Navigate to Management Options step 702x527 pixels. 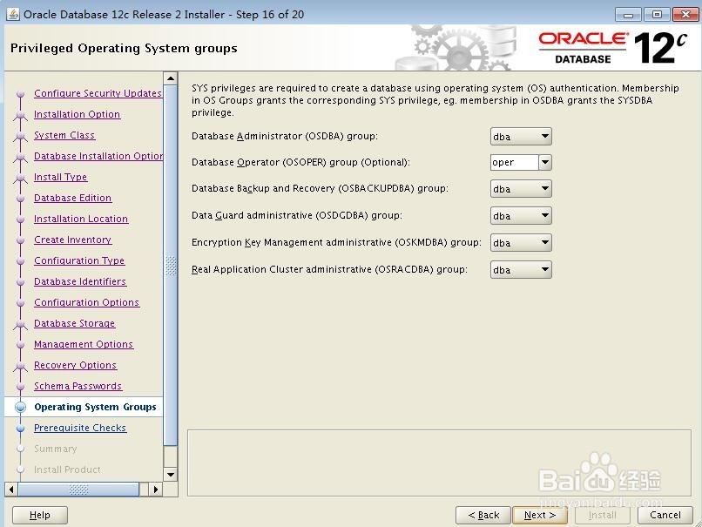pos(84,344)
